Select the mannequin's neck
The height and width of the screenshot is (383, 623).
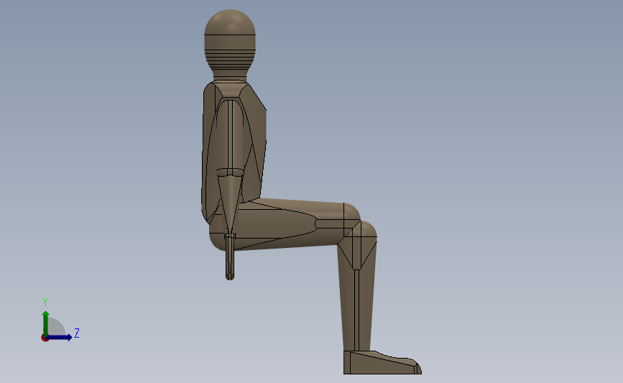pos(230,75)
